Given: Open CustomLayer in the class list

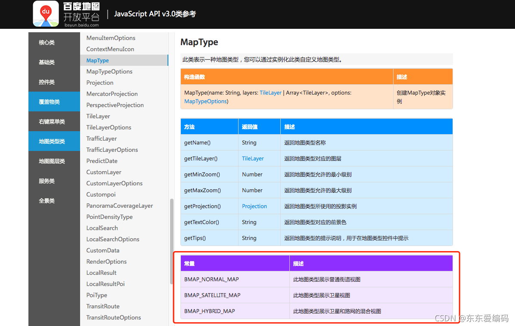Looking at the screenshot, I should click(104, 172).
